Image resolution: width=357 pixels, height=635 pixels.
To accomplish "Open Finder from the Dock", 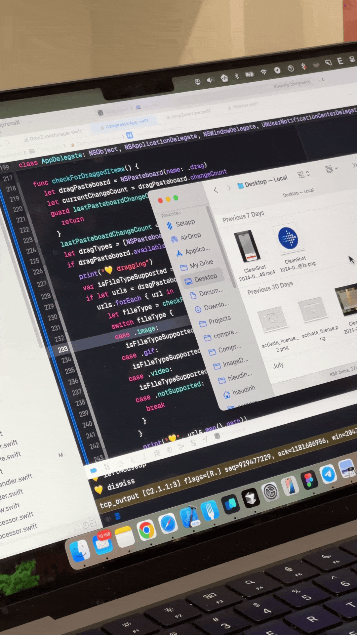I will pyautogui.click(x=79, y=551).
